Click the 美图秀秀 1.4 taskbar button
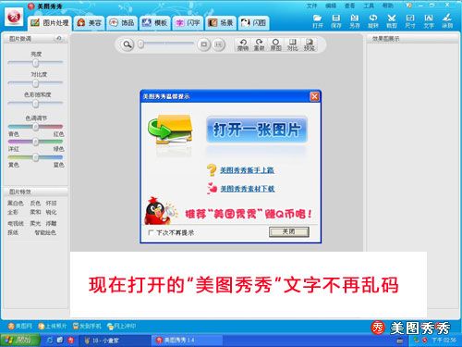The height and width of the screenshot is (347, 462). click(187, 341)
